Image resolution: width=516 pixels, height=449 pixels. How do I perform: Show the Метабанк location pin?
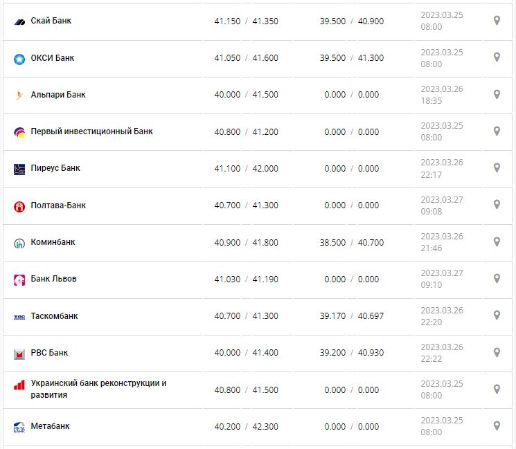497,425
